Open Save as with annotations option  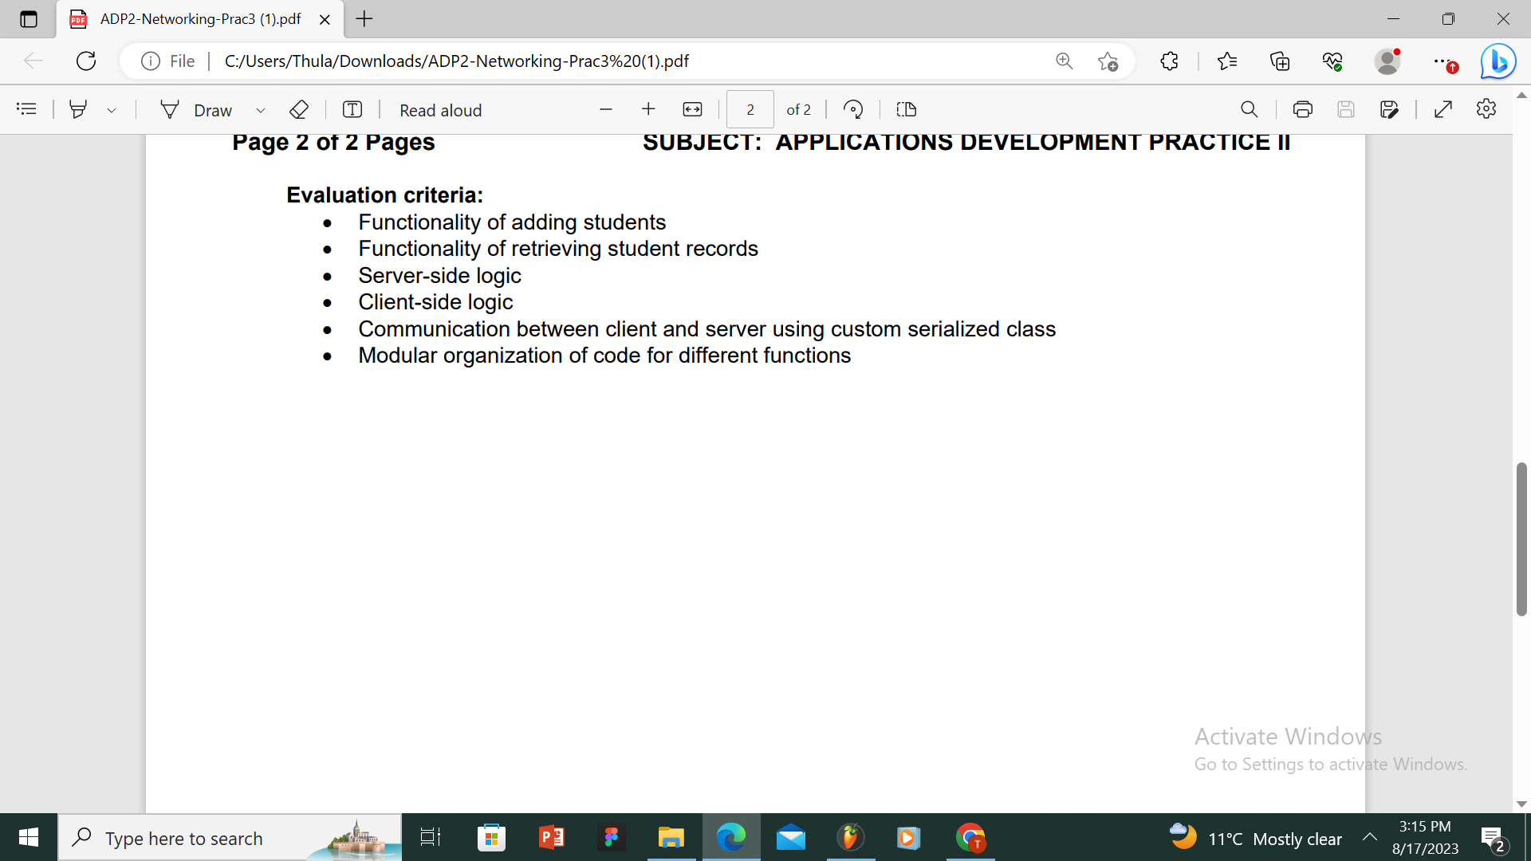click(x=1390, y=109)
